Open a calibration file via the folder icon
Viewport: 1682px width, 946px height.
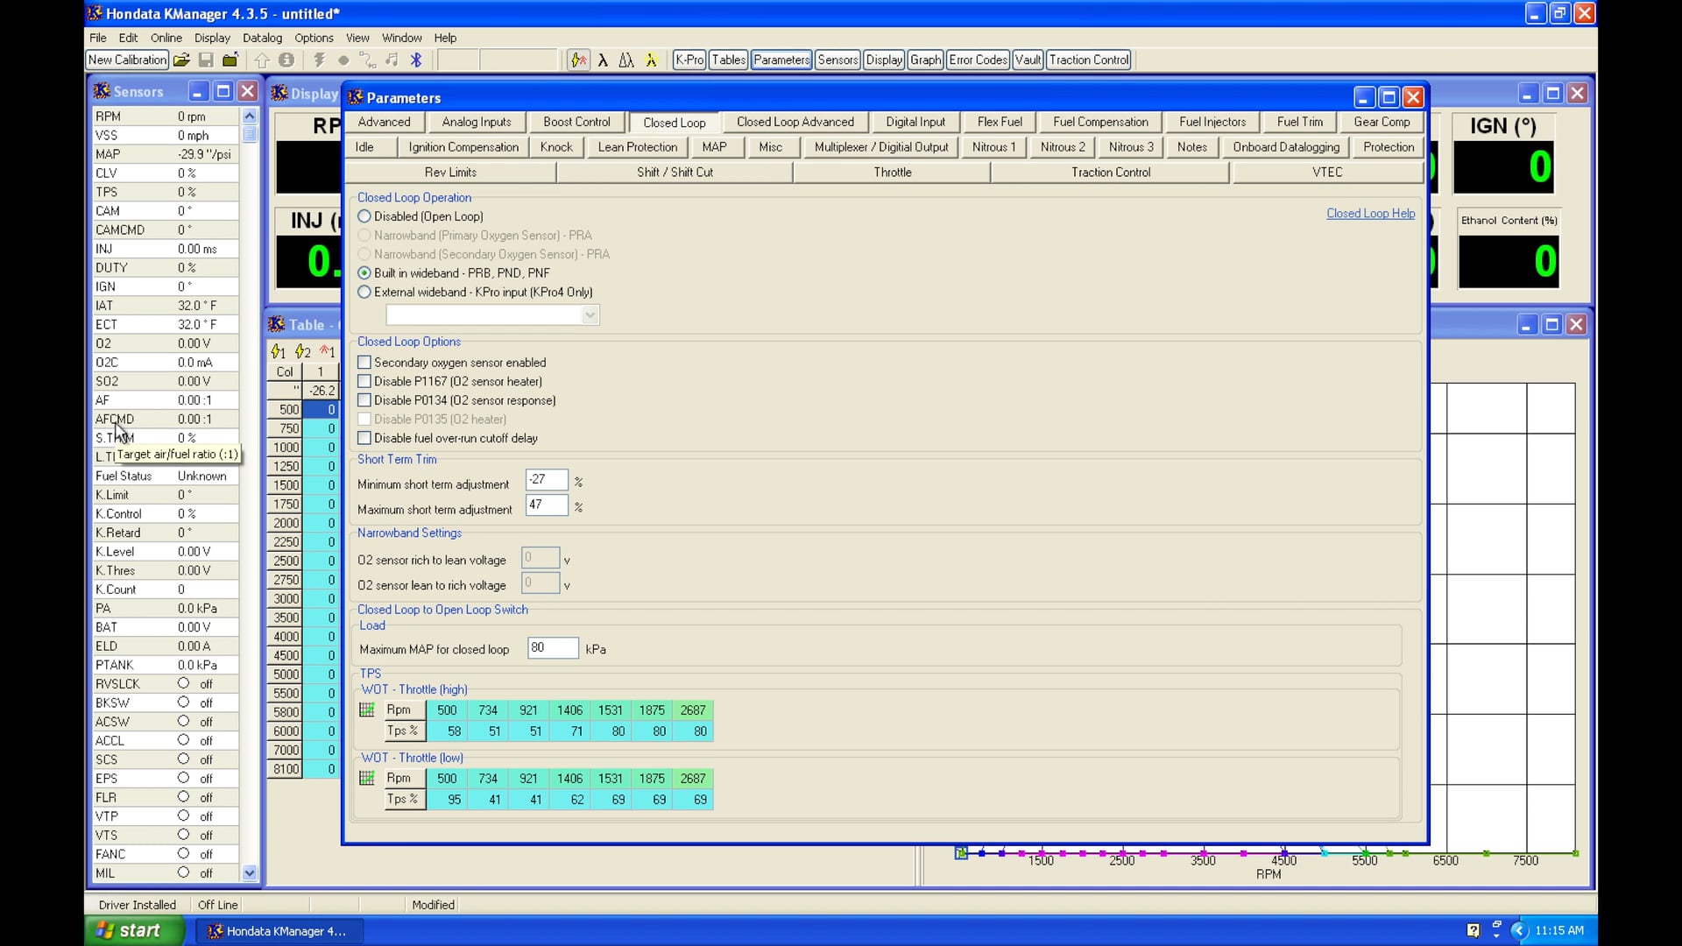[x=181, y=60]
